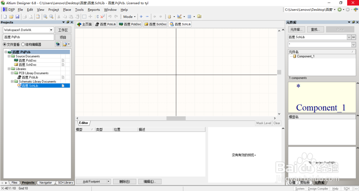Switch to the SCH Library panel tab
The height and width of the screenshot is (191, 359).
(65, 182)
